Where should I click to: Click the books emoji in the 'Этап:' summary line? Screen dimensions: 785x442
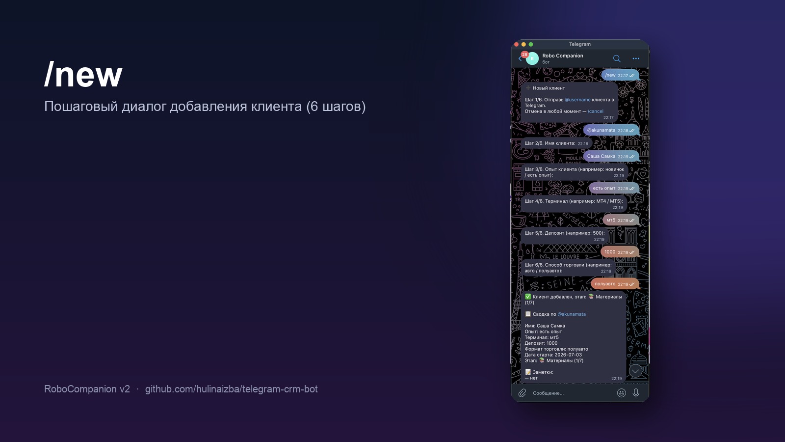pos(542,360)
